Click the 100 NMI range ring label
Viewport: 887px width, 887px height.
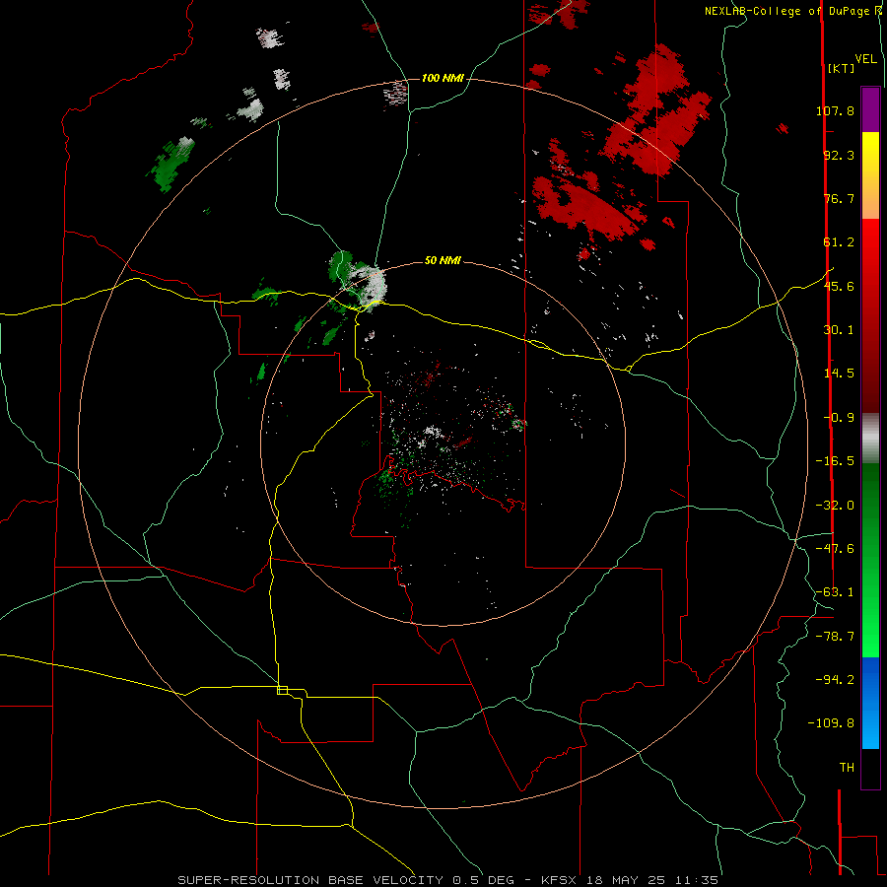tap(443, 78)
